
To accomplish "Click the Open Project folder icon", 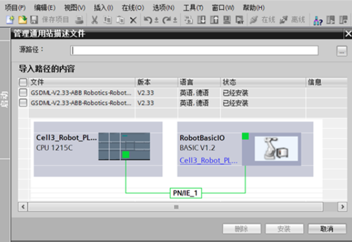I will tap(22, 20).
